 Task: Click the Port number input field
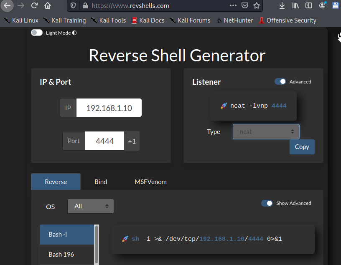click(x=104, y=141)
